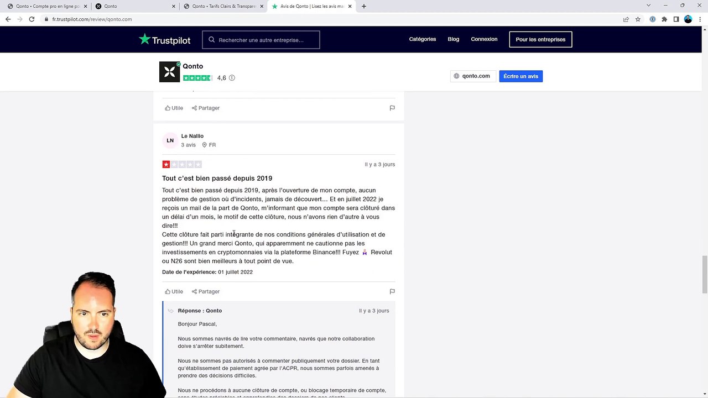Image resolution: width=708 pixels, height=398 pixels.
Task: Open Catégories menu
Action: point(423,39)
